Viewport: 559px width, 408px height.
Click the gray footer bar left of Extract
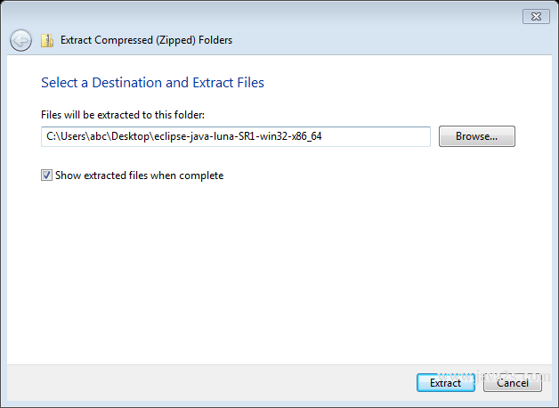[210, 383]
